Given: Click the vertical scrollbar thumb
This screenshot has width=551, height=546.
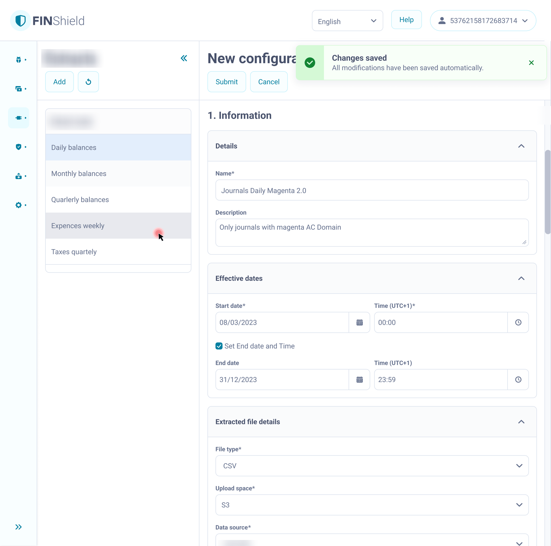Looking at the screenshot, I should [x=548, y=192].
